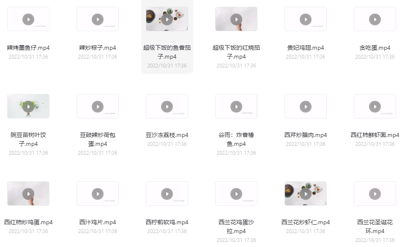Click play icon on 贪吃蛋.mp4
Screen dimensions: 402x247
click(x=375, y=19)
